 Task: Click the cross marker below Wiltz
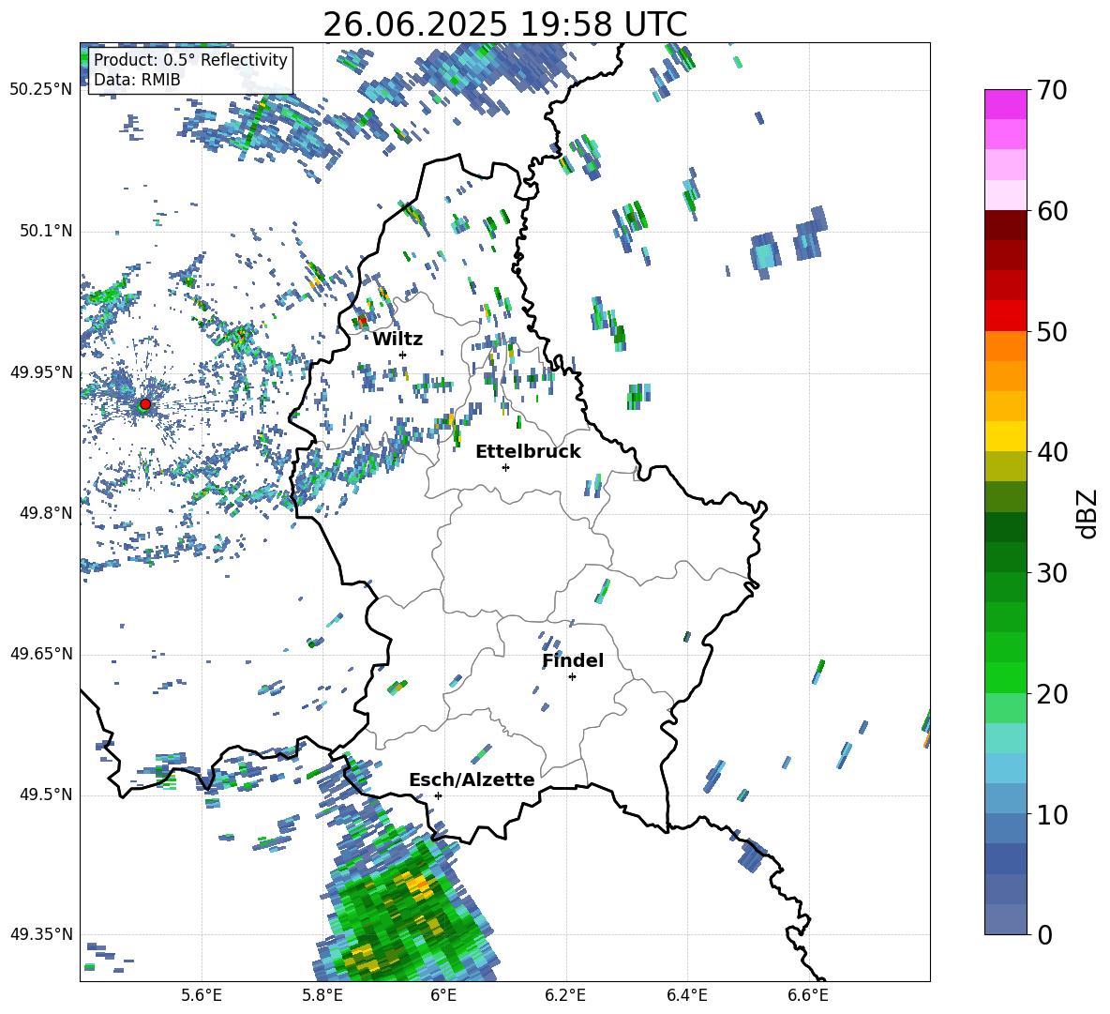(x=403, y=355)
